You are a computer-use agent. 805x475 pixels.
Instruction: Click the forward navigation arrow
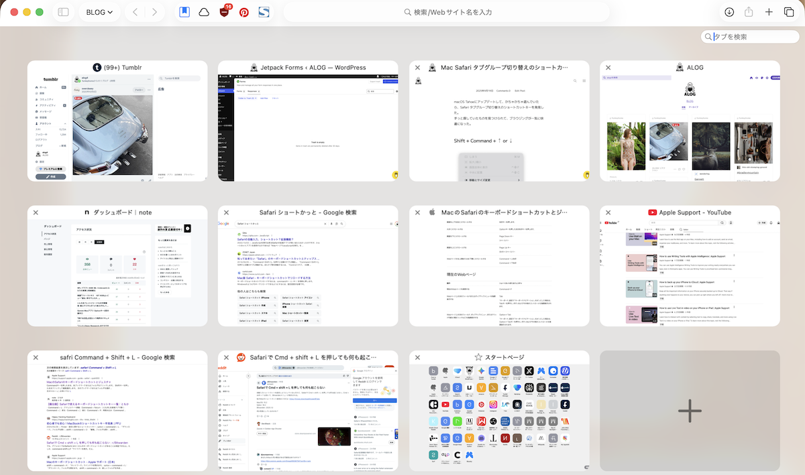coord(155,12)
